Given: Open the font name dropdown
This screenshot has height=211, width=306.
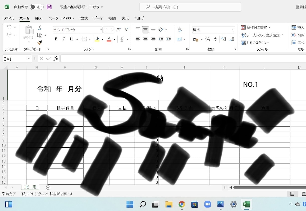Looking at the screenshot, I should [x=101, y=30].
